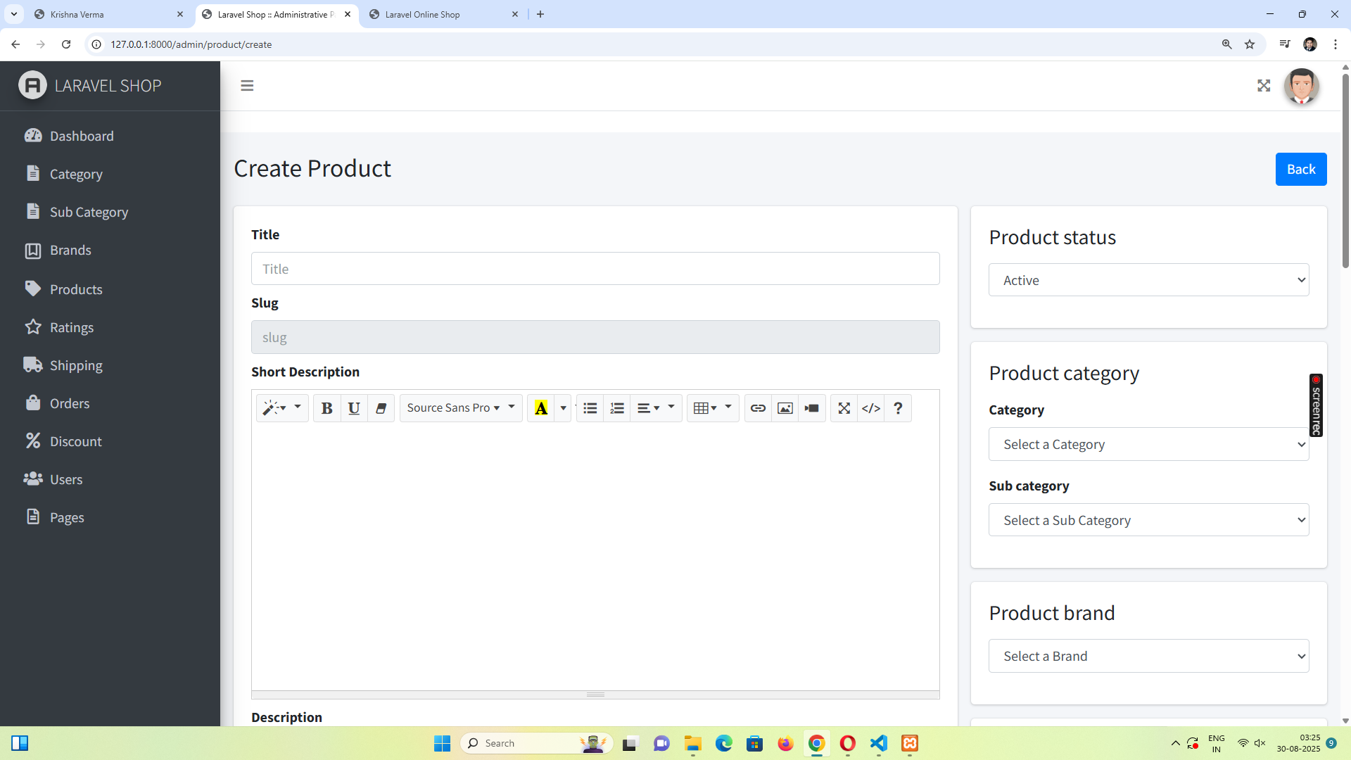Switch to Laravel Online Shop tab
Viewport: 1351px width, 760px height.
click(443, 14)
